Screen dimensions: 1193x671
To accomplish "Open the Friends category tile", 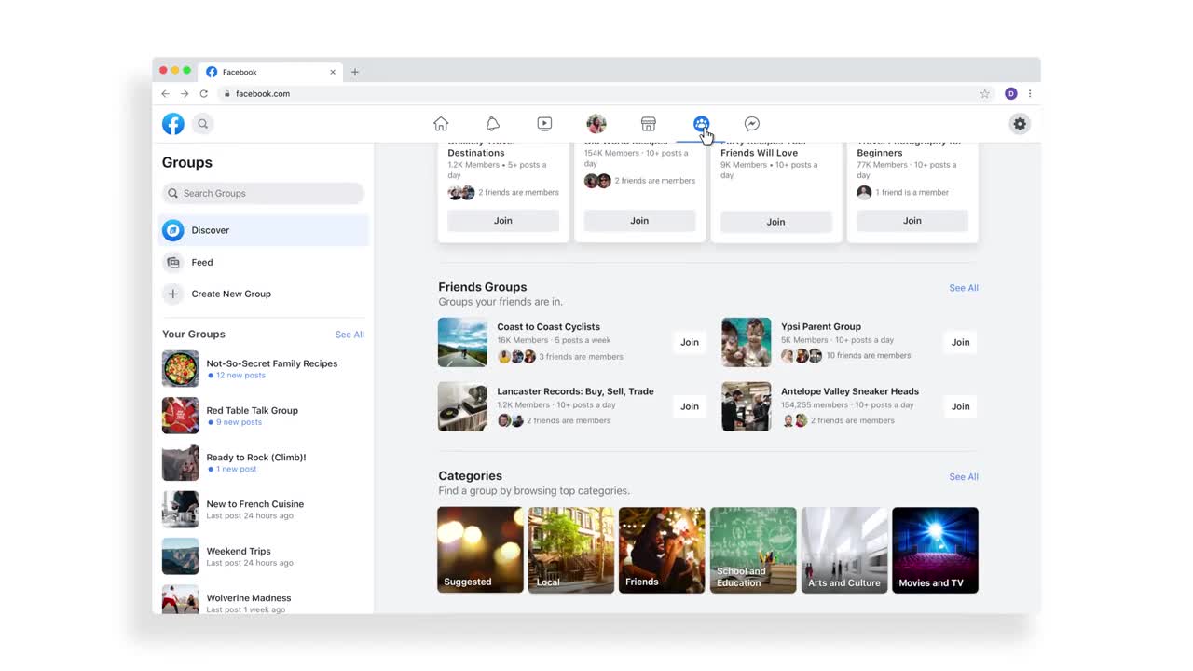I will (x=662, y=550).
